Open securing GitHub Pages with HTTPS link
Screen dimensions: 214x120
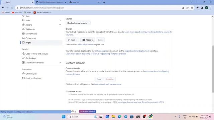point(140,102)
